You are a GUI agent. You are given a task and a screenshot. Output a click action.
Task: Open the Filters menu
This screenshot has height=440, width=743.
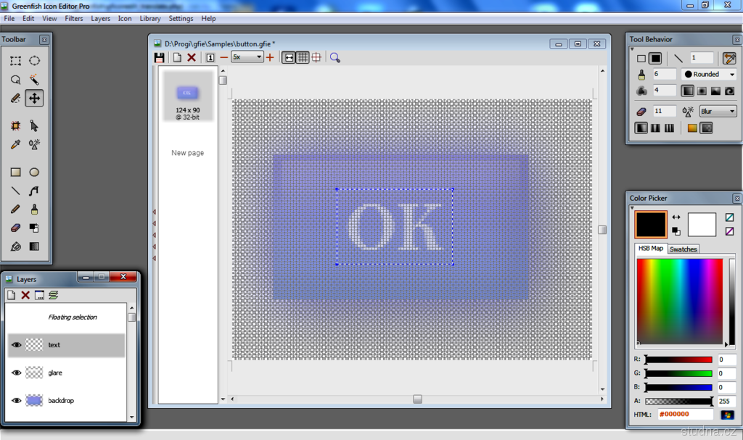74,18
